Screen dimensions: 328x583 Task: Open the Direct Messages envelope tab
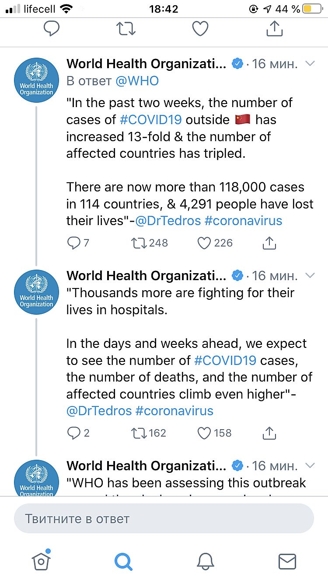click(x=287, y=561)
